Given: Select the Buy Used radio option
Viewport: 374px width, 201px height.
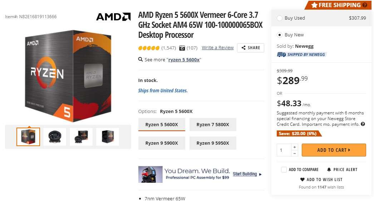Looking at the screenshot, I should tap(280, 18).
